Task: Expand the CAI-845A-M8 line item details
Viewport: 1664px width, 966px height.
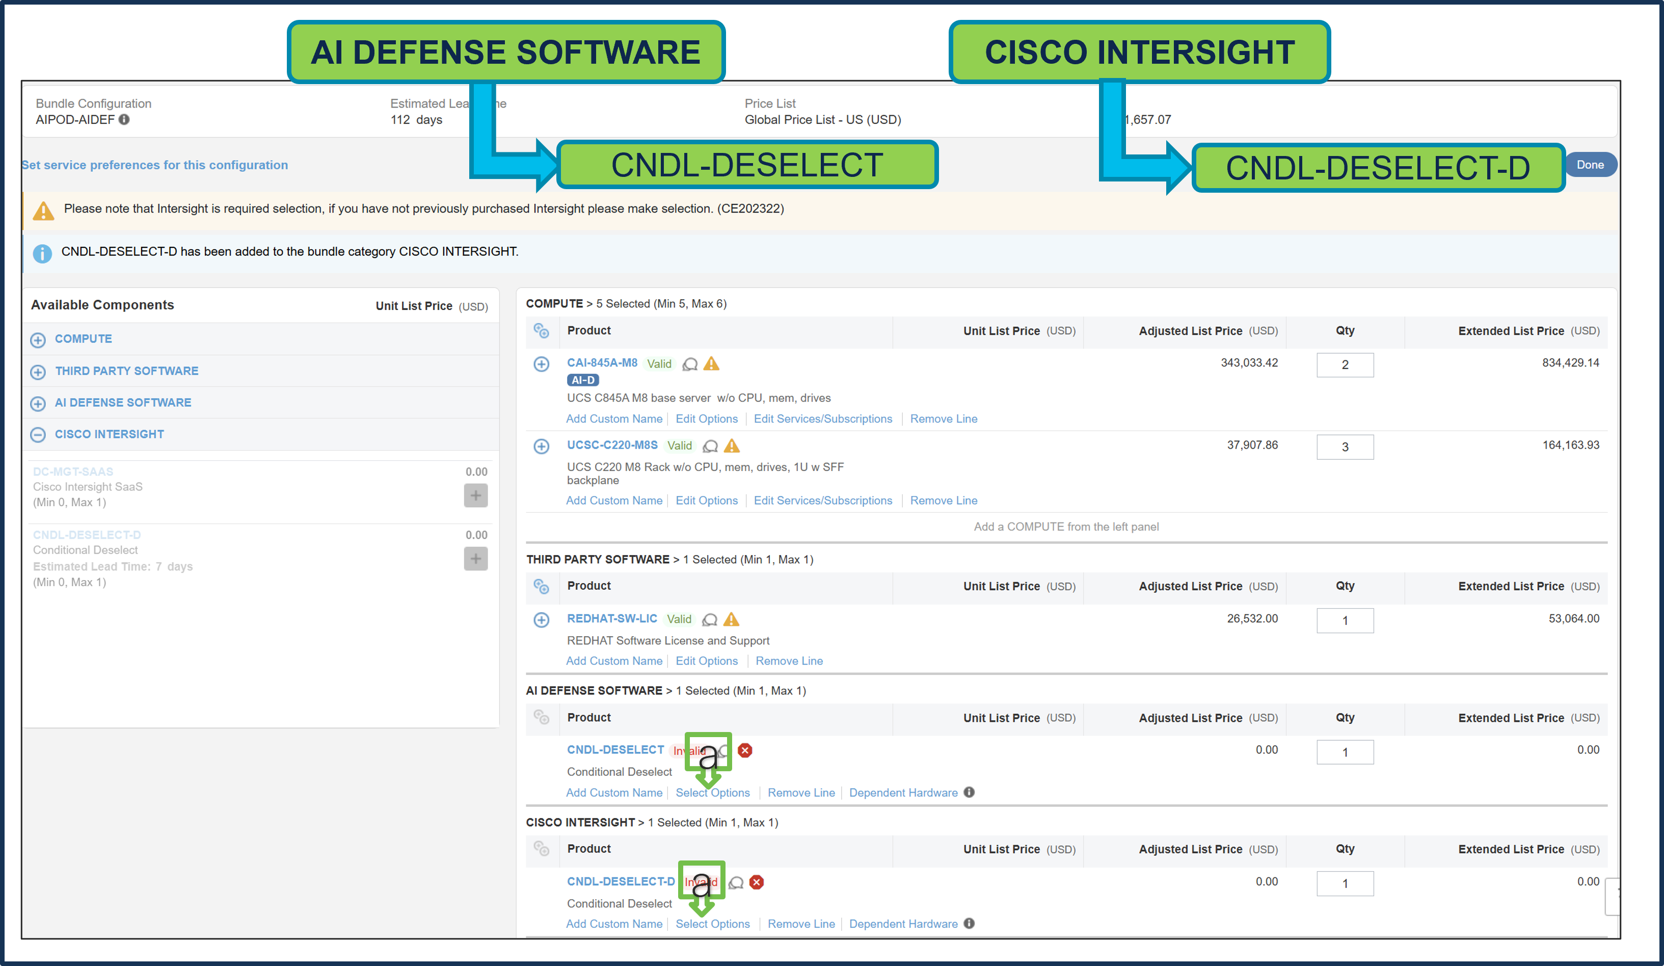Action: click(542, 364)
